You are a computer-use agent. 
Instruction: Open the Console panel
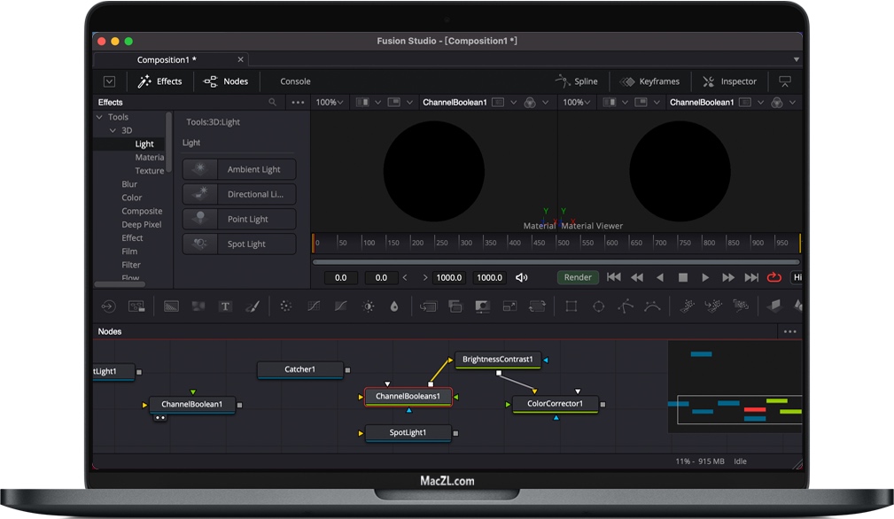pyautogui.click(x=295, y=81)
